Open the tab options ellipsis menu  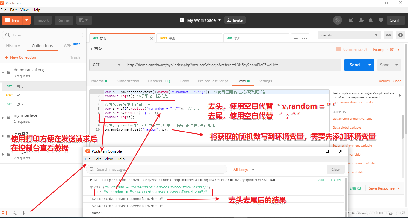pos(305,38)
